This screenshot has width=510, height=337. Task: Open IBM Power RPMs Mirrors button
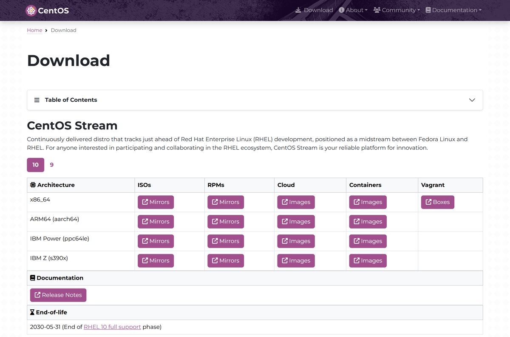[x=226, y=241]
